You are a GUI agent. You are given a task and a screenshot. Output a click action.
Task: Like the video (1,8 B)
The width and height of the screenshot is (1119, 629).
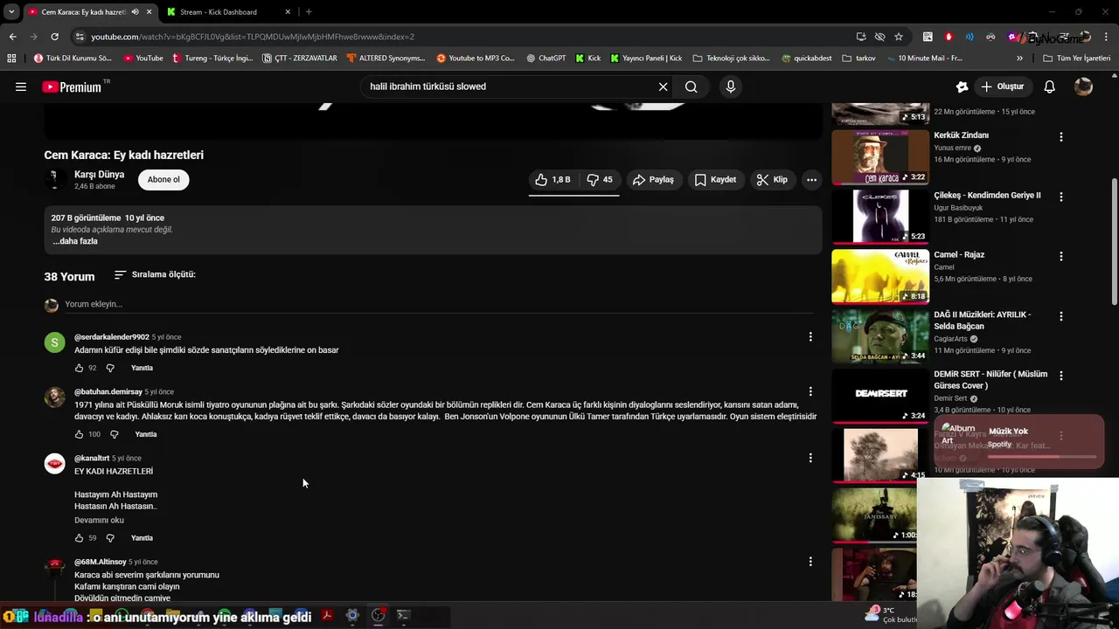553,179
